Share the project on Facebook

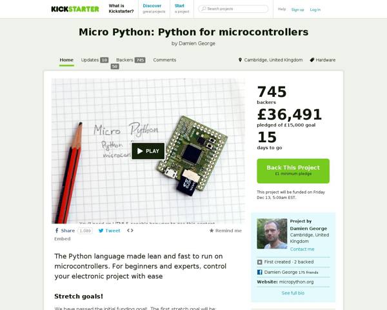coord(64,231)
